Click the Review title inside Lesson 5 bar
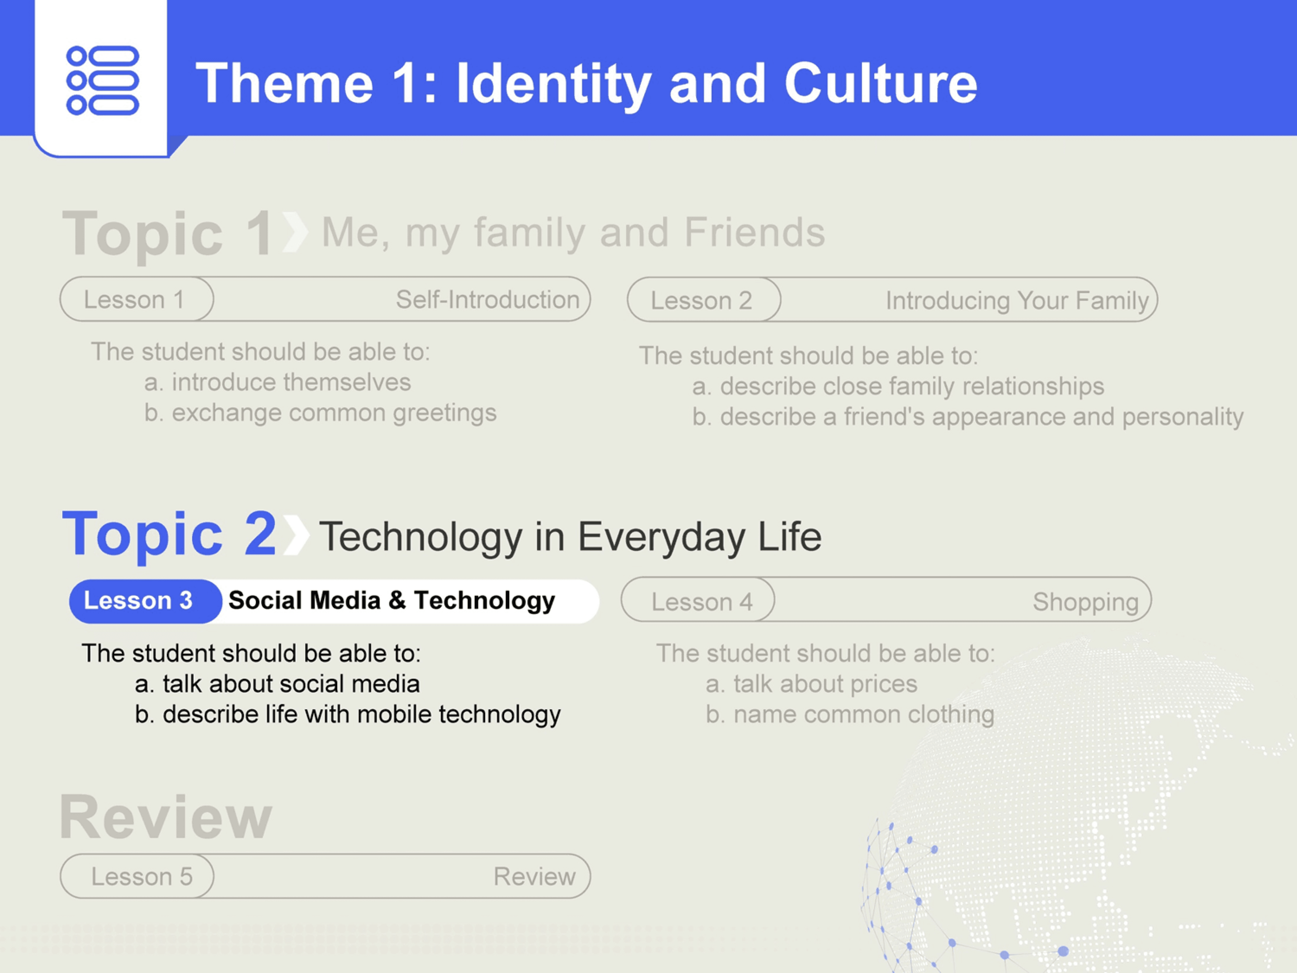 pyautogui.click(x=535, y=876)
